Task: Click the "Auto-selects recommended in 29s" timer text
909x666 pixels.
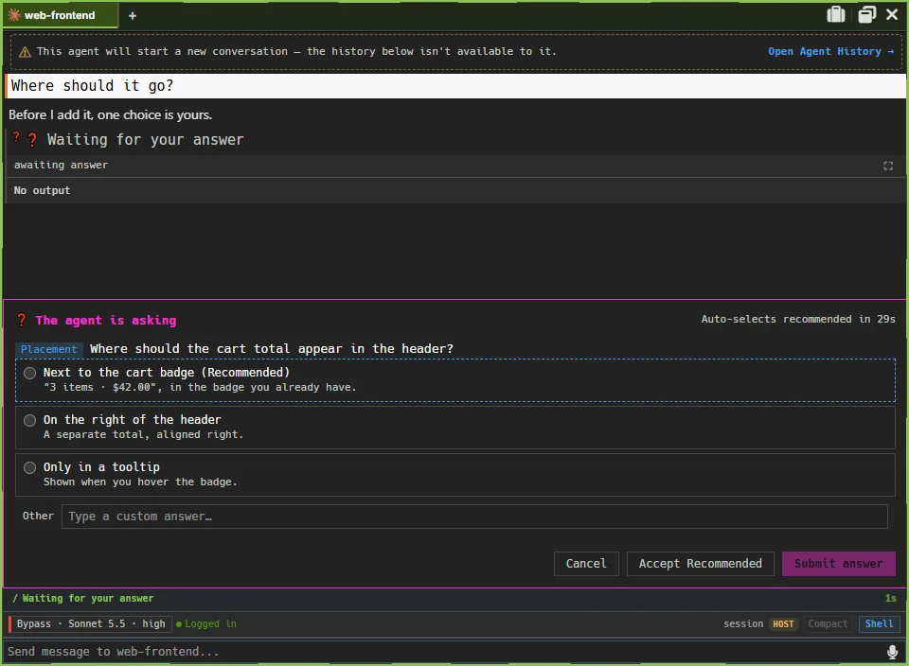Action: (x=797, y=319)
